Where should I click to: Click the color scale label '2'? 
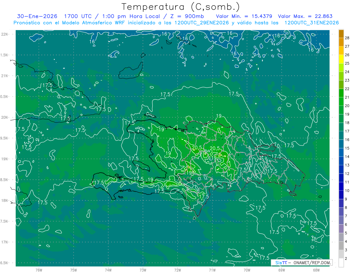[346, 259]
